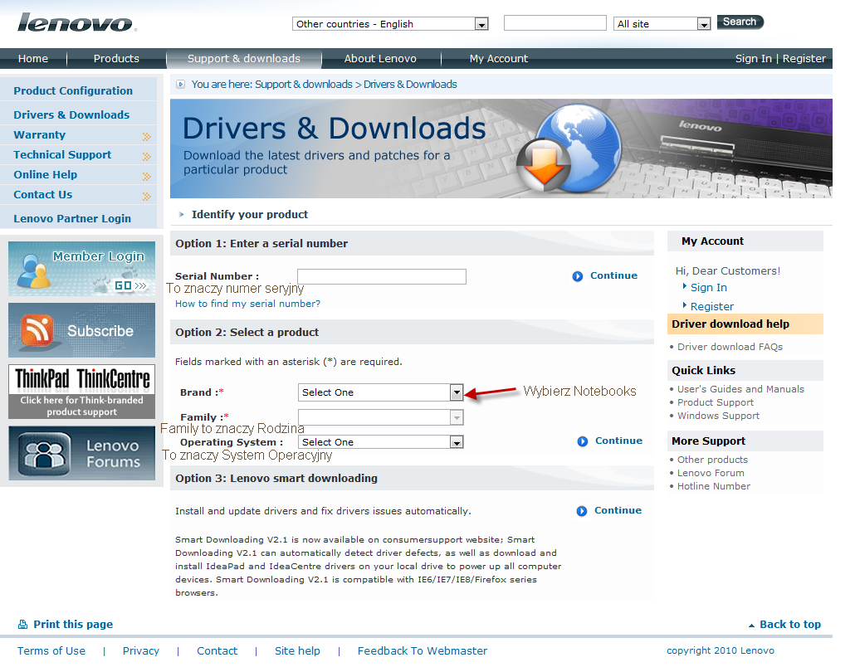
Task: Click Sign In under My Account panel
Action: pos(708,287)
